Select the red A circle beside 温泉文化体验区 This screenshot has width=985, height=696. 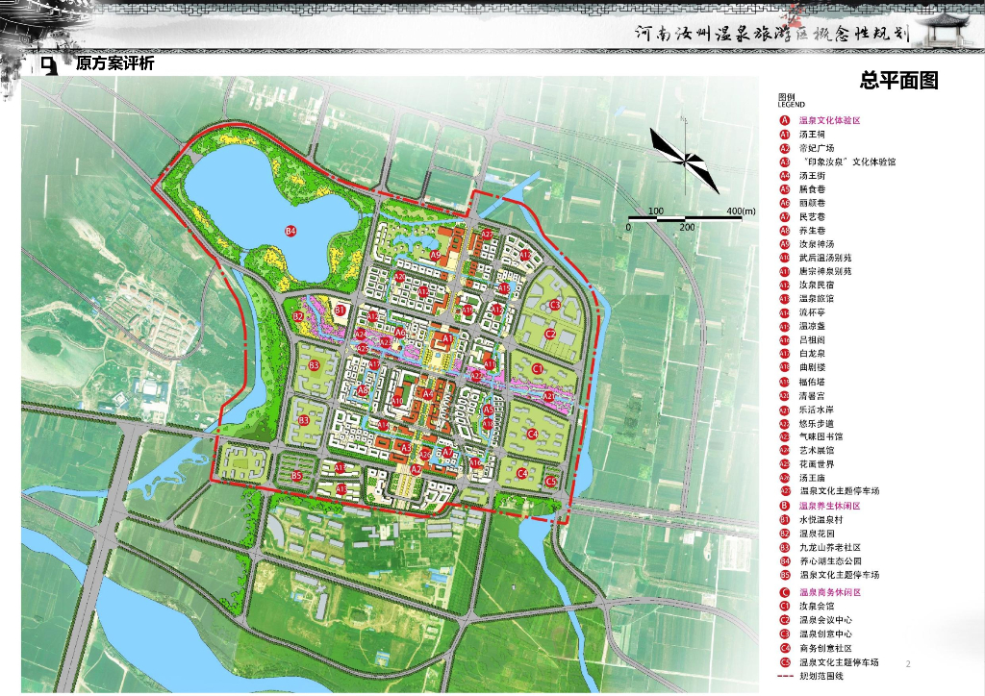coord(785,120)
